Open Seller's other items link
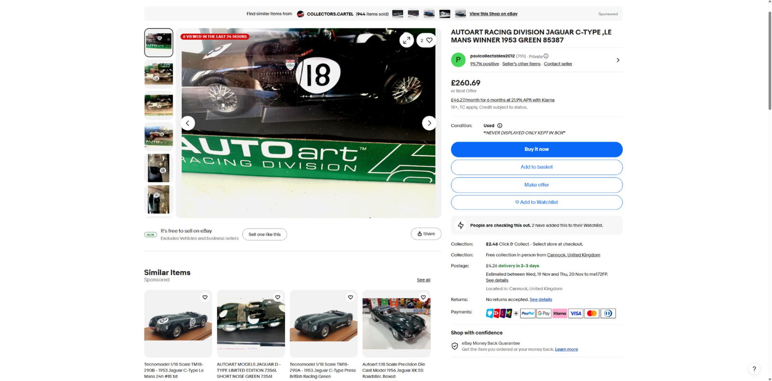Screen dimensions: 772x381 [521, 64]
